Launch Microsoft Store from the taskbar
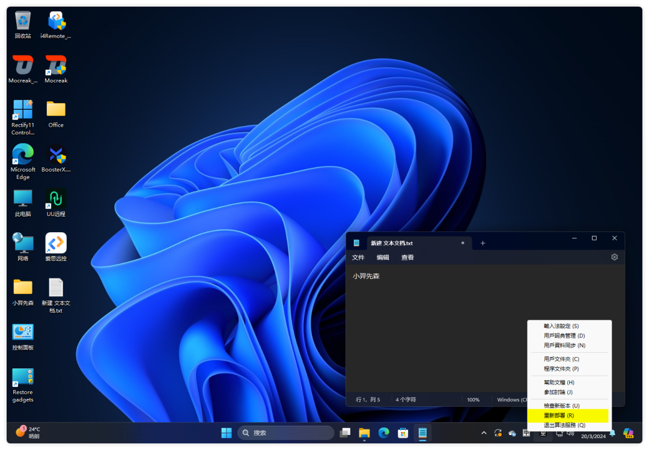 point(403,433)
